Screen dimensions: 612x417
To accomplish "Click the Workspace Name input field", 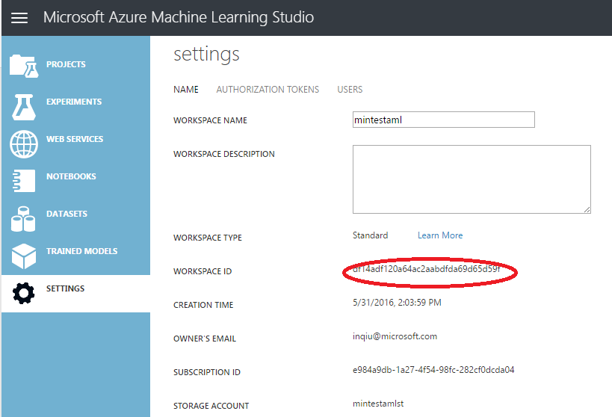I will (444, 120).
